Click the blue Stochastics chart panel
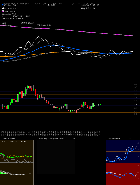This screenshot has height=185, width=140. coord(123,151)
